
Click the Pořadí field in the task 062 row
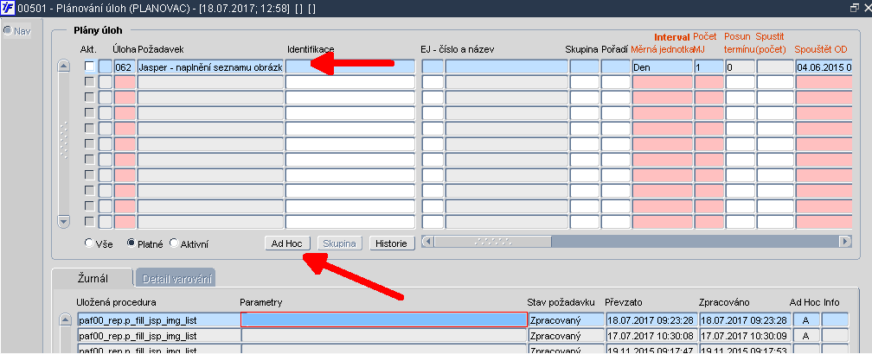coord(616,66)
